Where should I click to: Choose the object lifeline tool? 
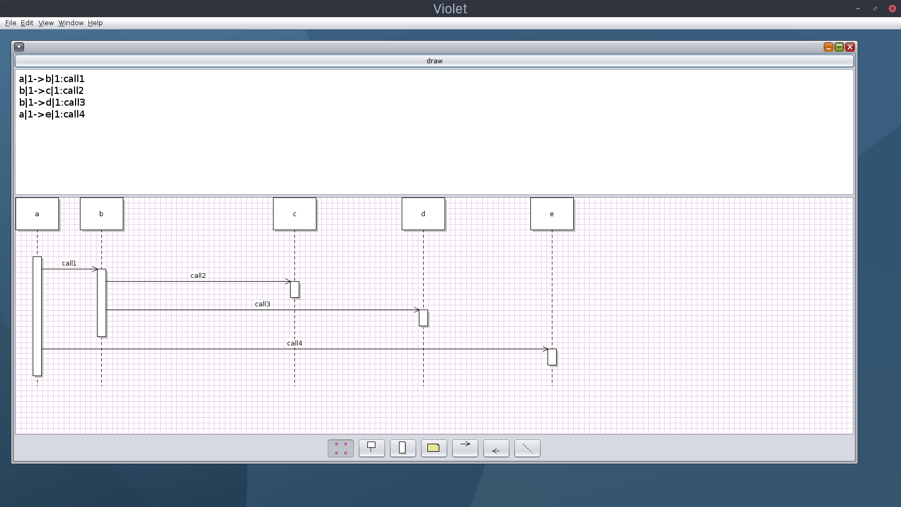pyautogui.click(x=372, y=448)
